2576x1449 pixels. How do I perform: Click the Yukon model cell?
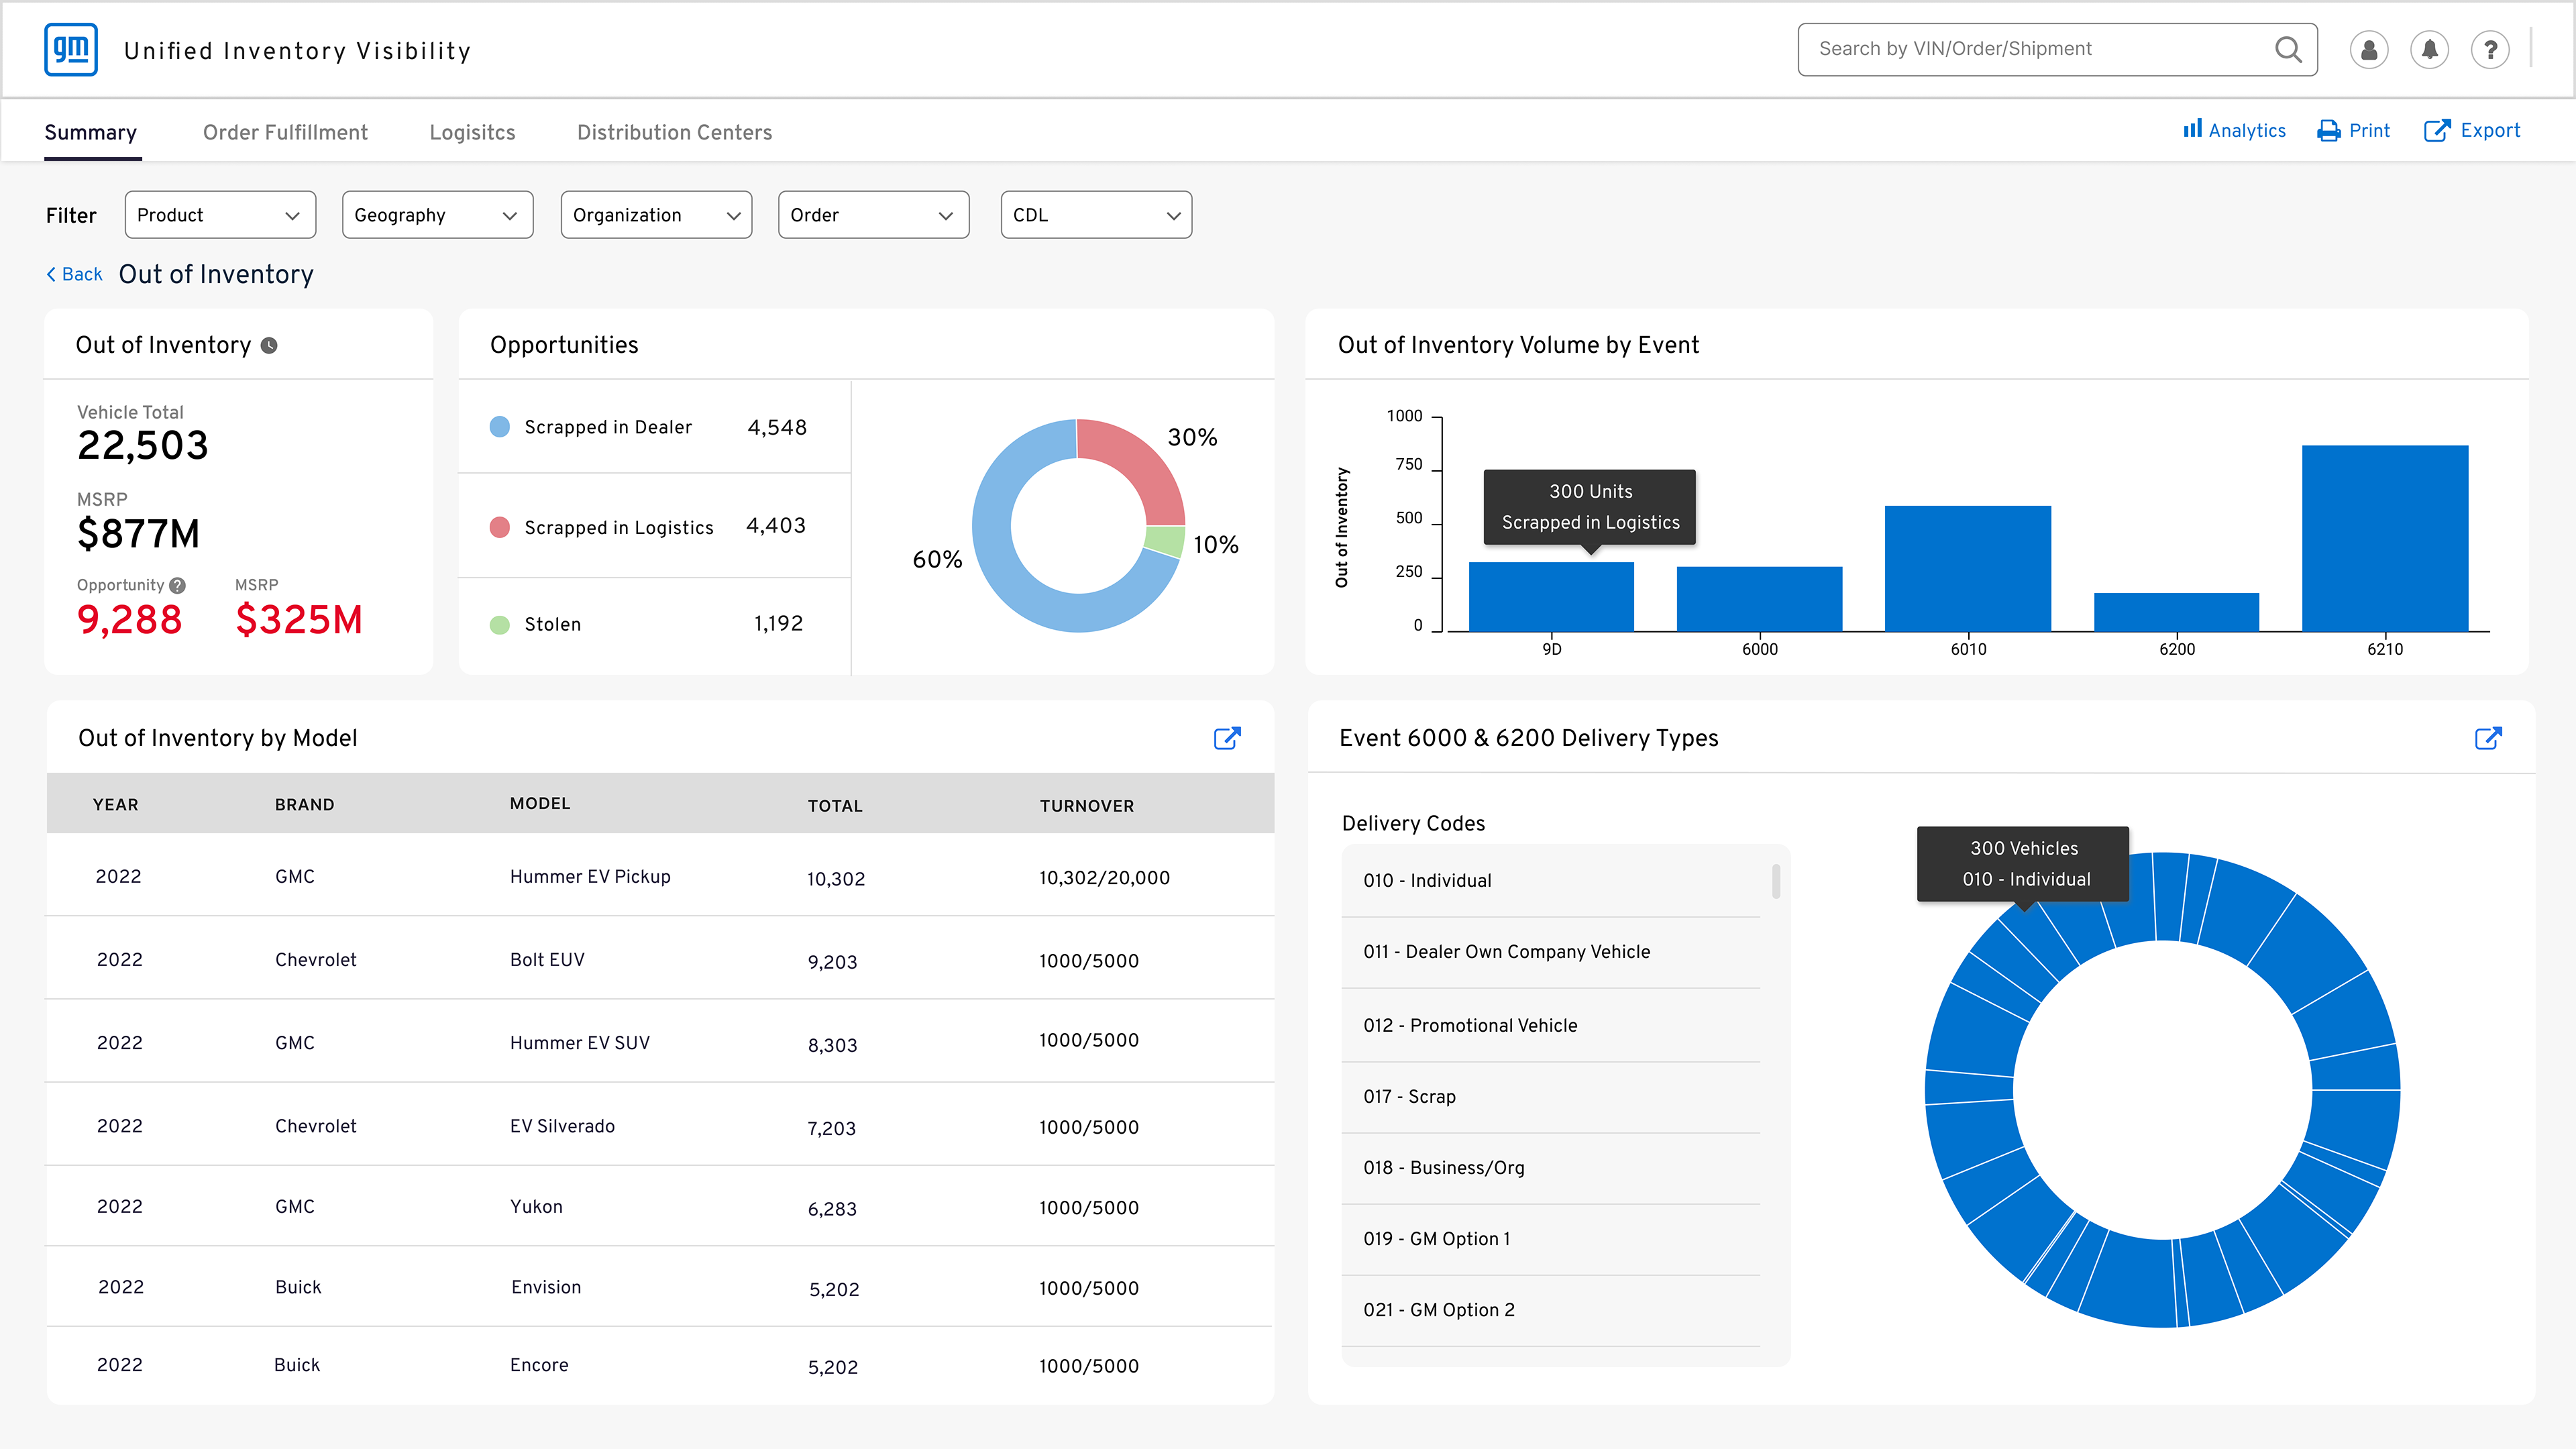536,1207
